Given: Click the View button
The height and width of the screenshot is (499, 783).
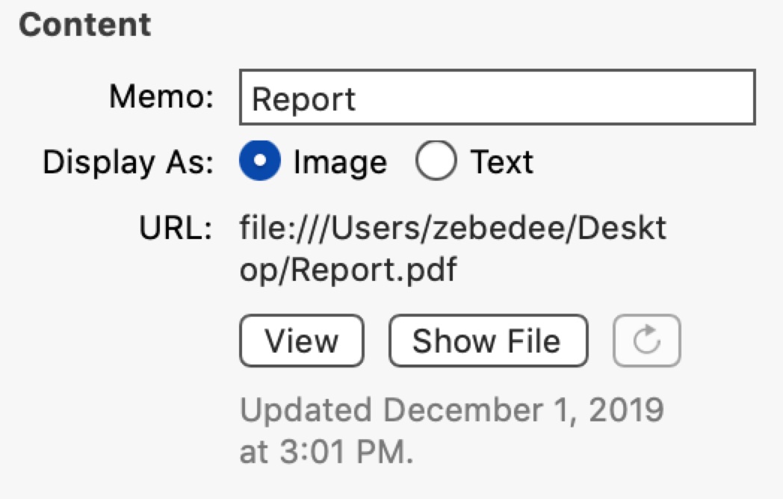Looking at the screenshot, I should click(302, 341).
